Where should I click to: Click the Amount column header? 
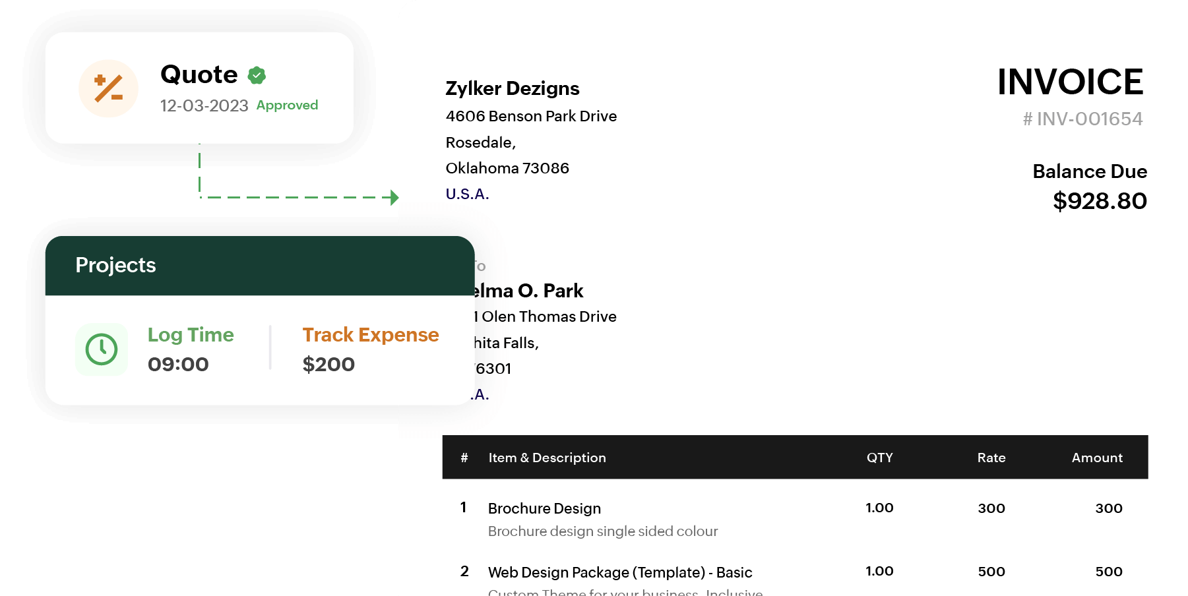click(x=1097, y=458)
